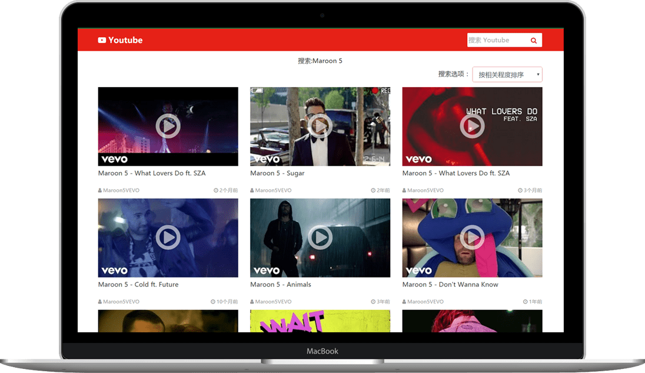The width and height of the screenshot is (645, 373).
Task: Click the clock icon next to 1年前
Action: pos(526,301)
